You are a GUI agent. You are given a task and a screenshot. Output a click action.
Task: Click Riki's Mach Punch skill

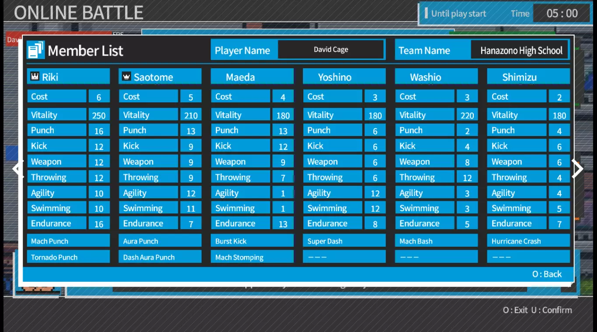click(x=68, y=241)
